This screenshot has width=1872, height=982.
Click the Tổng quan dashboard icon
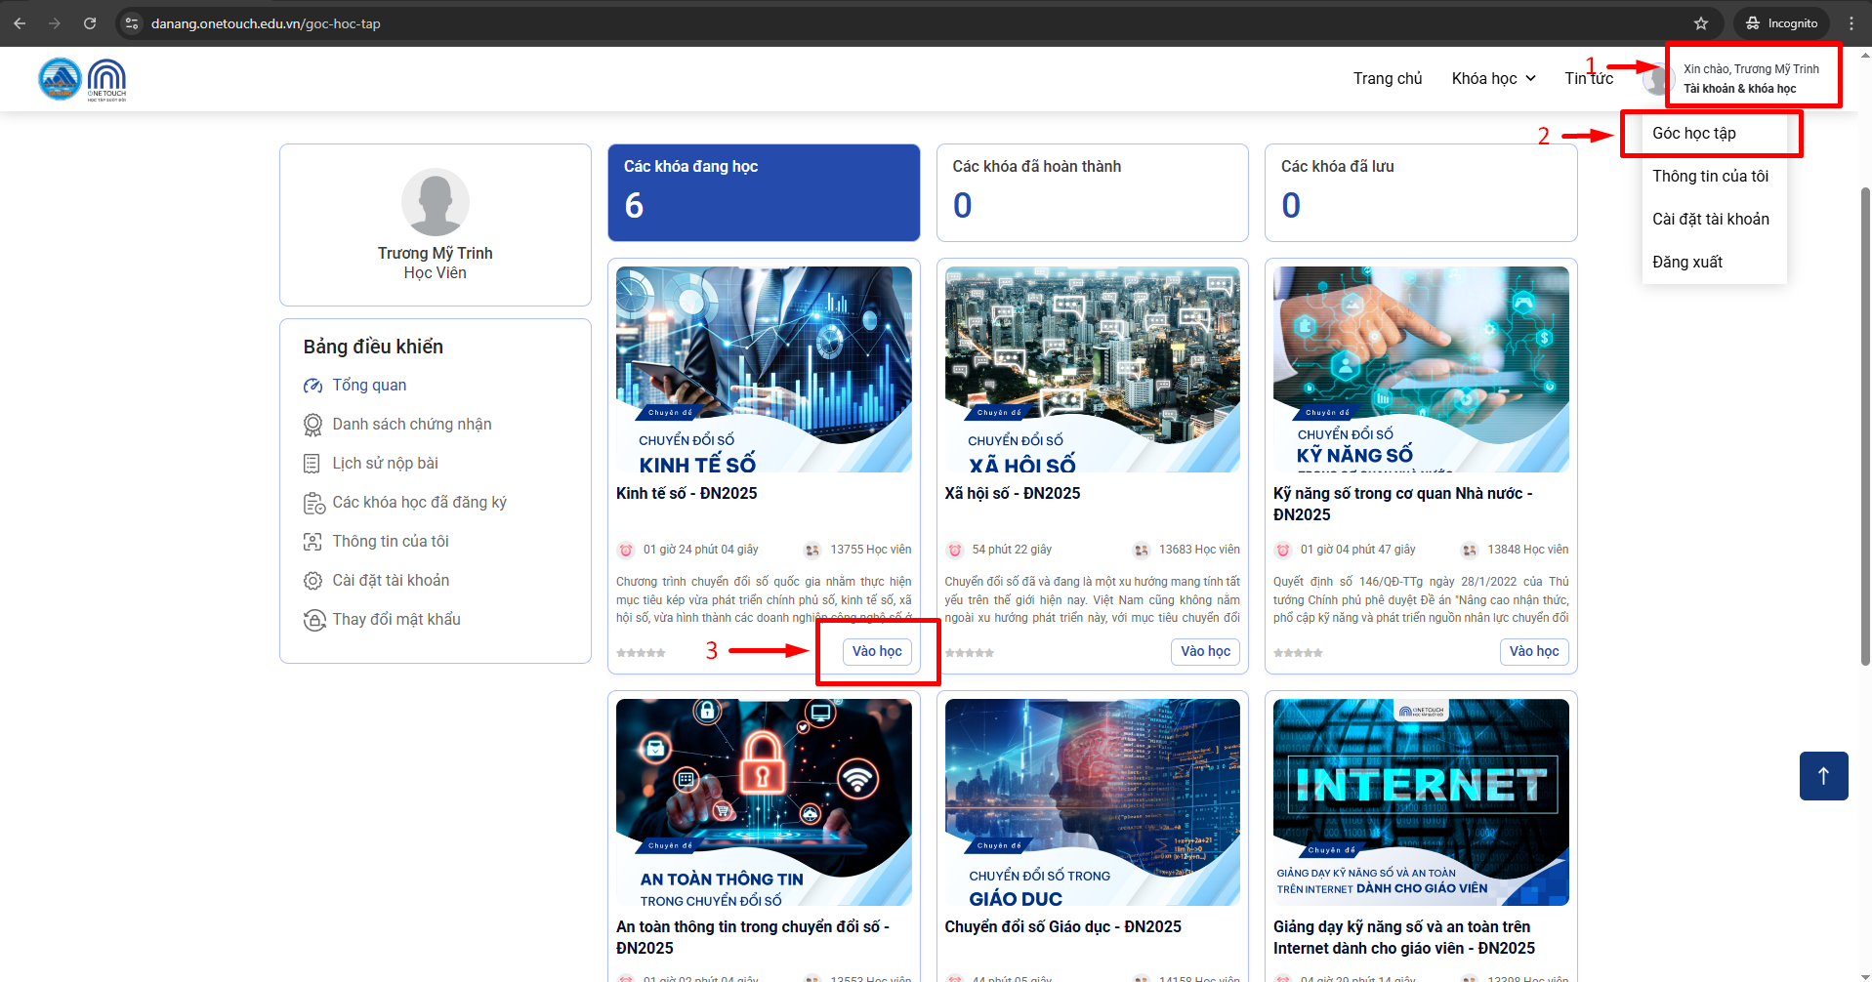pos(312,386)
